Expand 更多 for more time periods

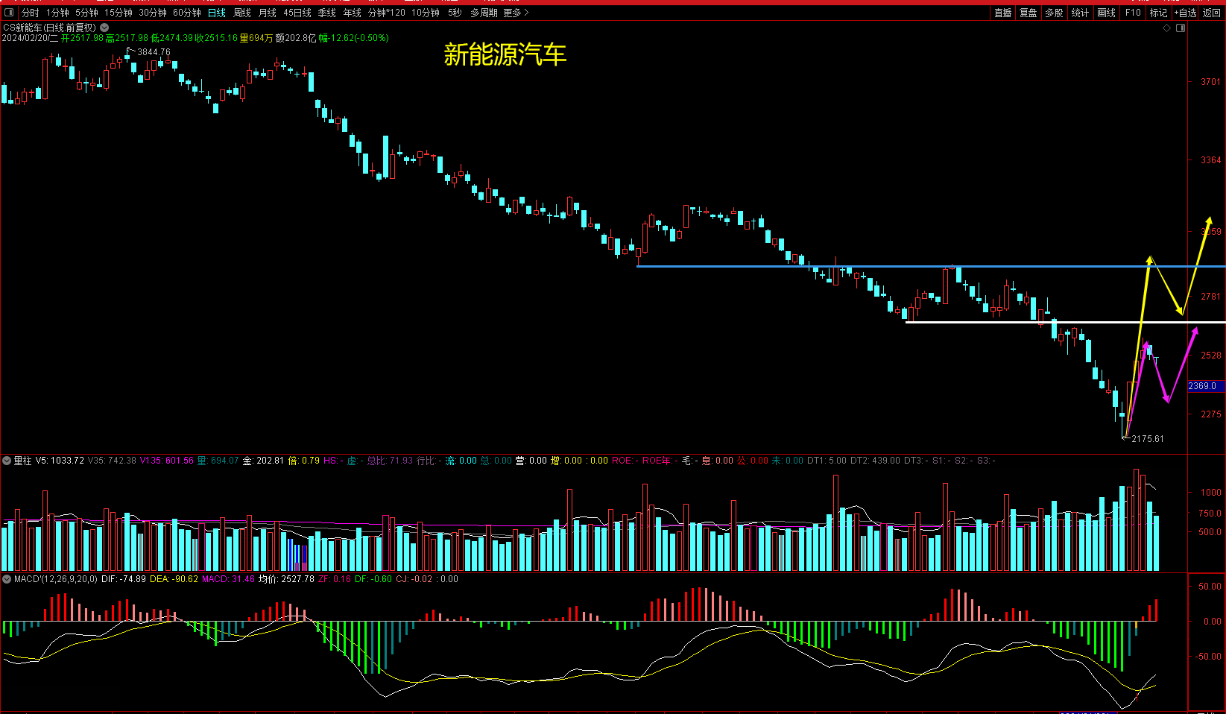(516, 13)
